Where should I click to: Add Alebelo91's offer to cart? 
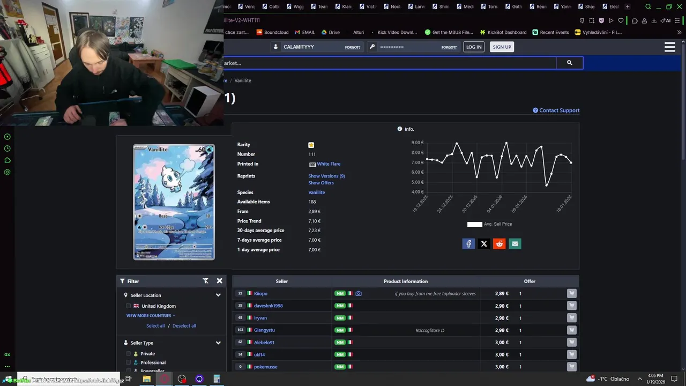click(x=572, y=342)
